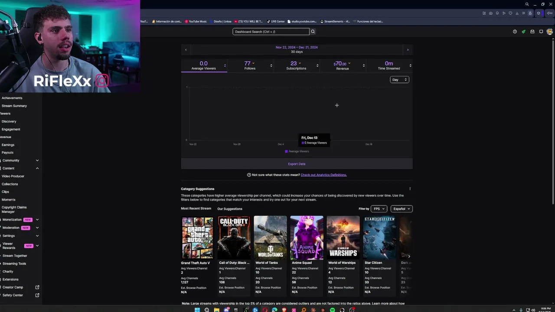Go to next date range arrow

(x=408, y=50)
